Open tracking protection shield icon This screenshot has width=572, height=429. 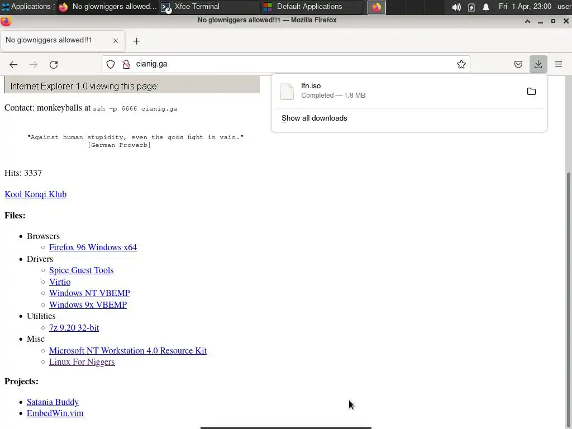tap(111, 64)
